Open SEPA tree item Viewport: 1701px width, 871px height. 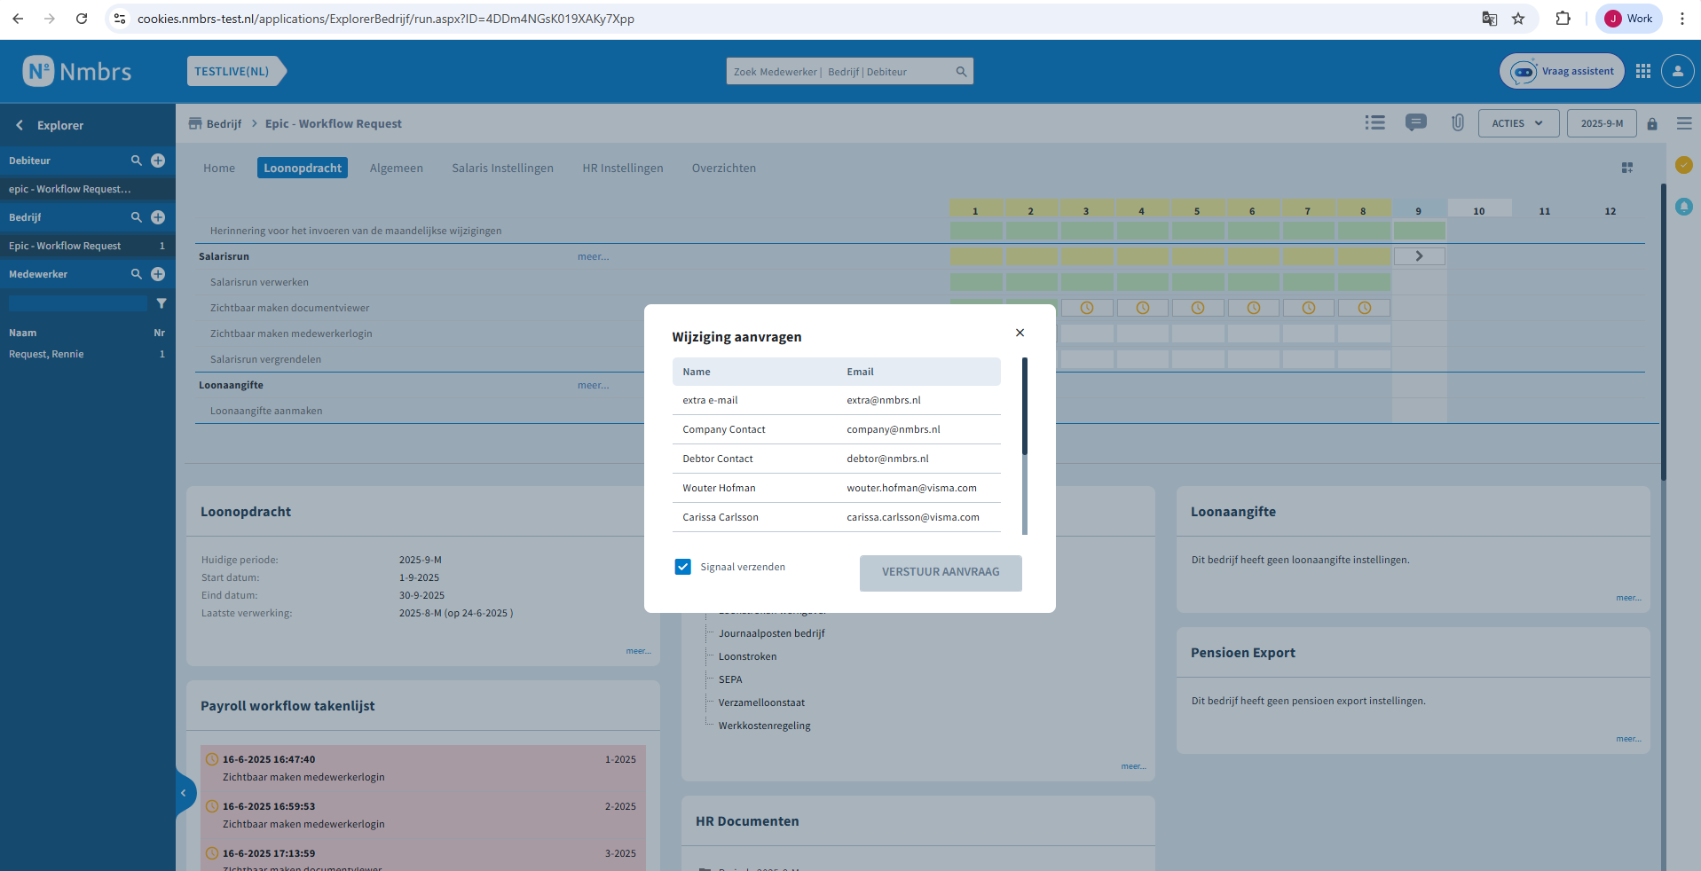pyautogui.click(x=730, y=679)
